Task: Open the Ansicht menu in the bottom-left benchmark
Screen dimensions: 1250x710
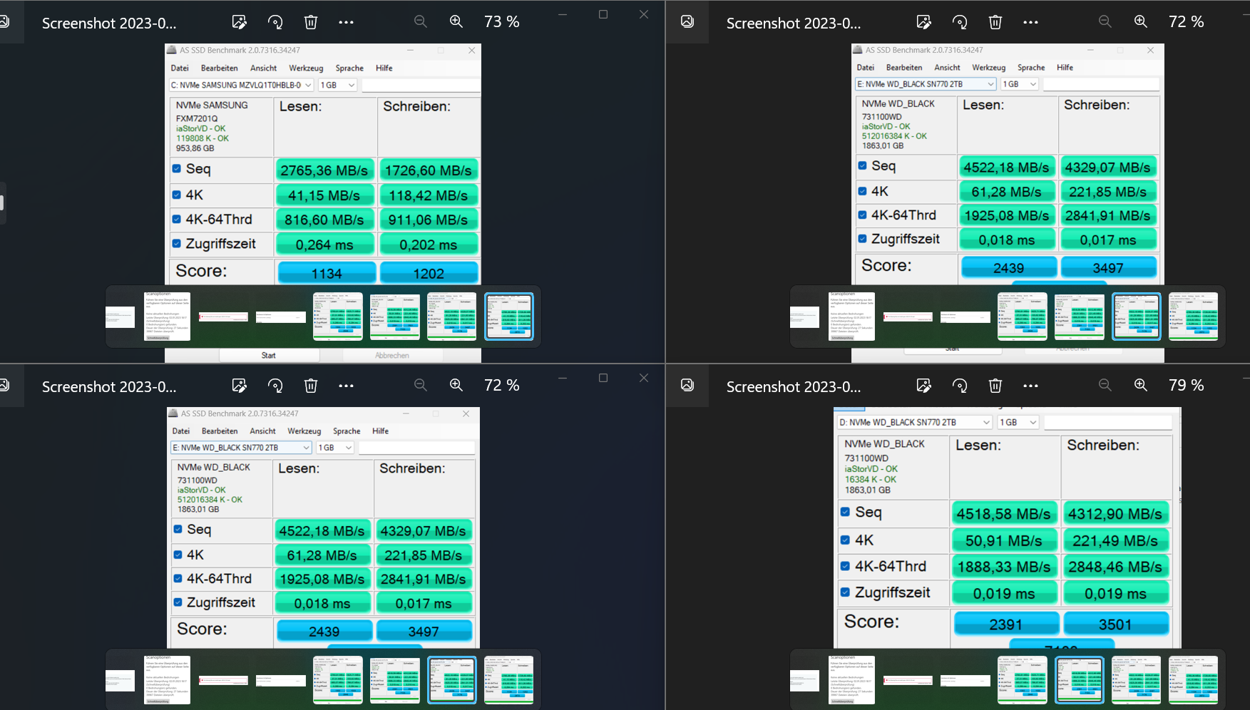Action: click(262, 431)
